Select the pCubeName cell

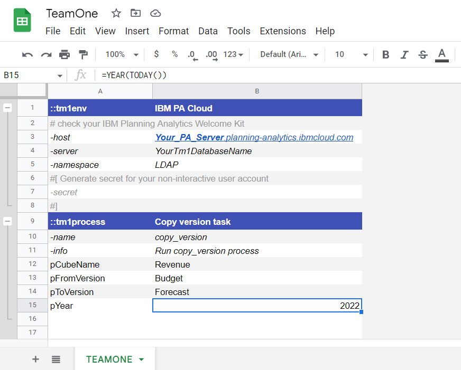tap(100, 264)
